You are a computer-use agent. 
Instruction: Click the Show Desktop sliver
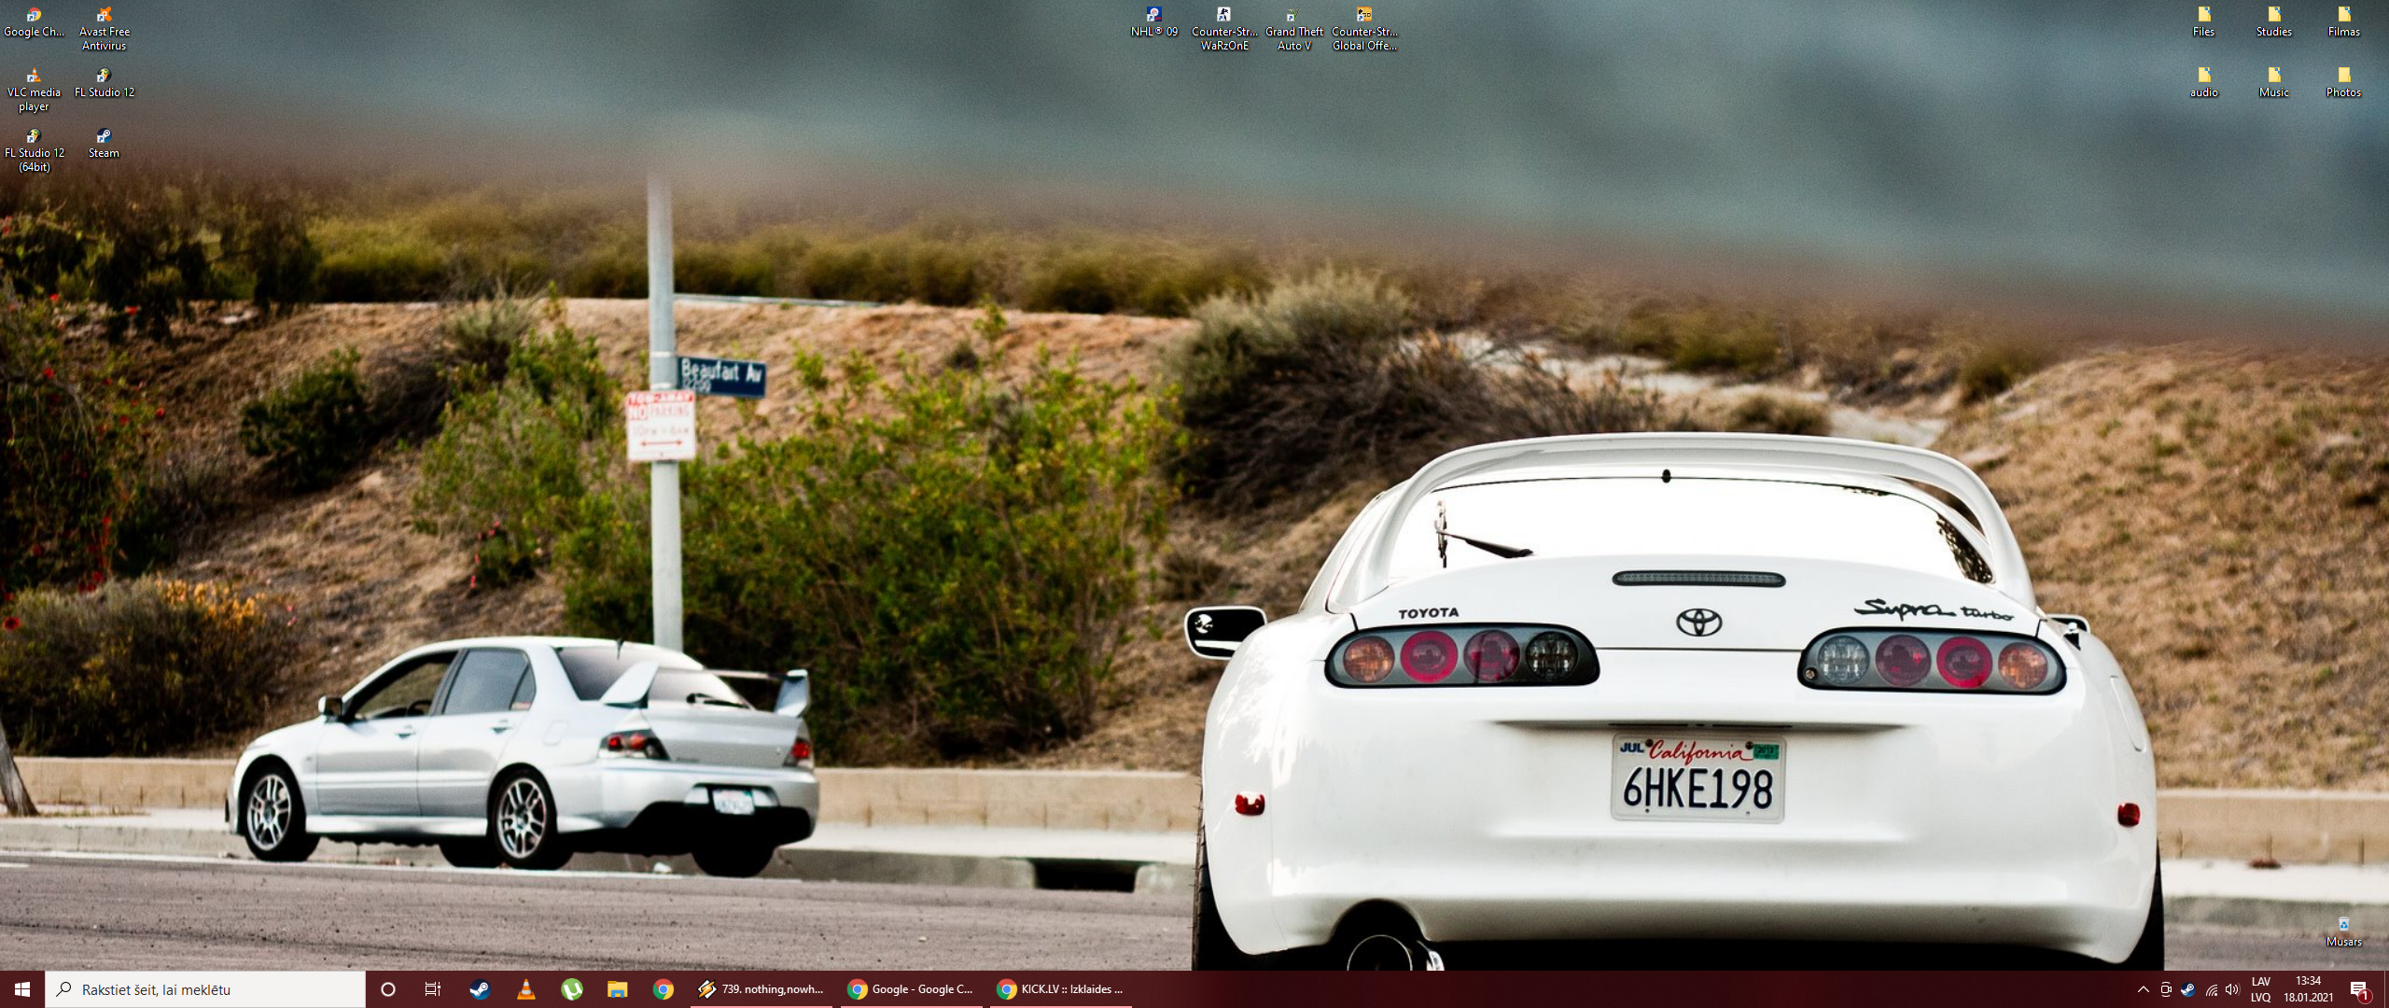pyautogui.click(x=2385, y=989)
